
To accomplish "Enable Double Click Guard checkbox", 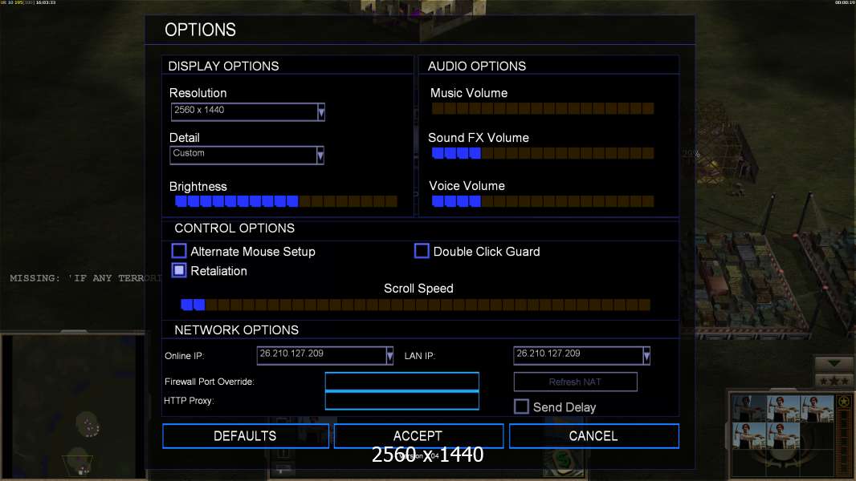I will pyautogui.click(x=422, y=251).
